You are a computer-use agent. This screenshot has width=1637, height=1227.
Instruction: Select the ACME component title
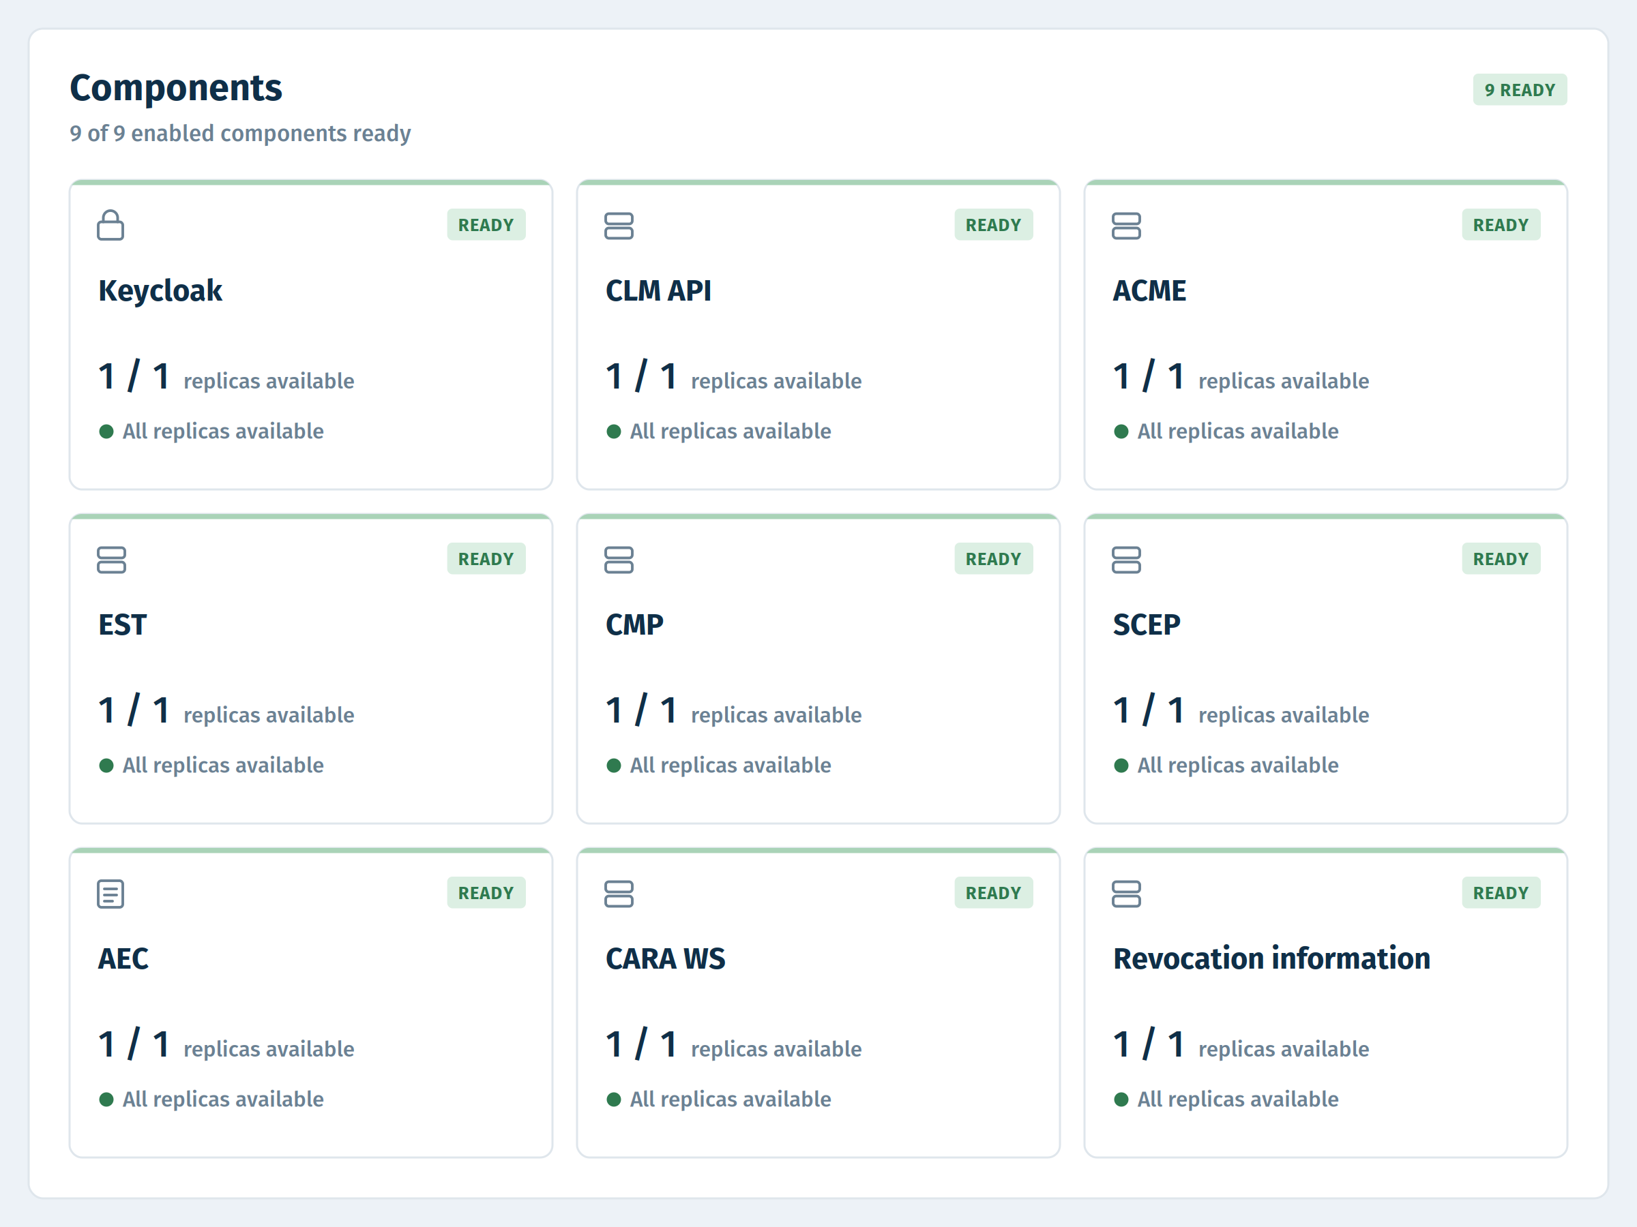(x=1149, y=290)
